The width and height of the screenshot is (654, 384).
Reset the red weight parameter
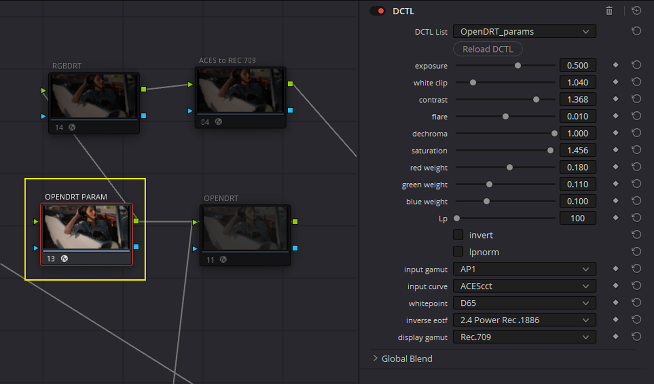point(636,167)
